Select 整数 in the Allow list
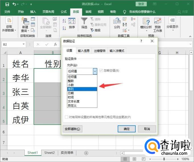The image size is (194, 162). 82,81
